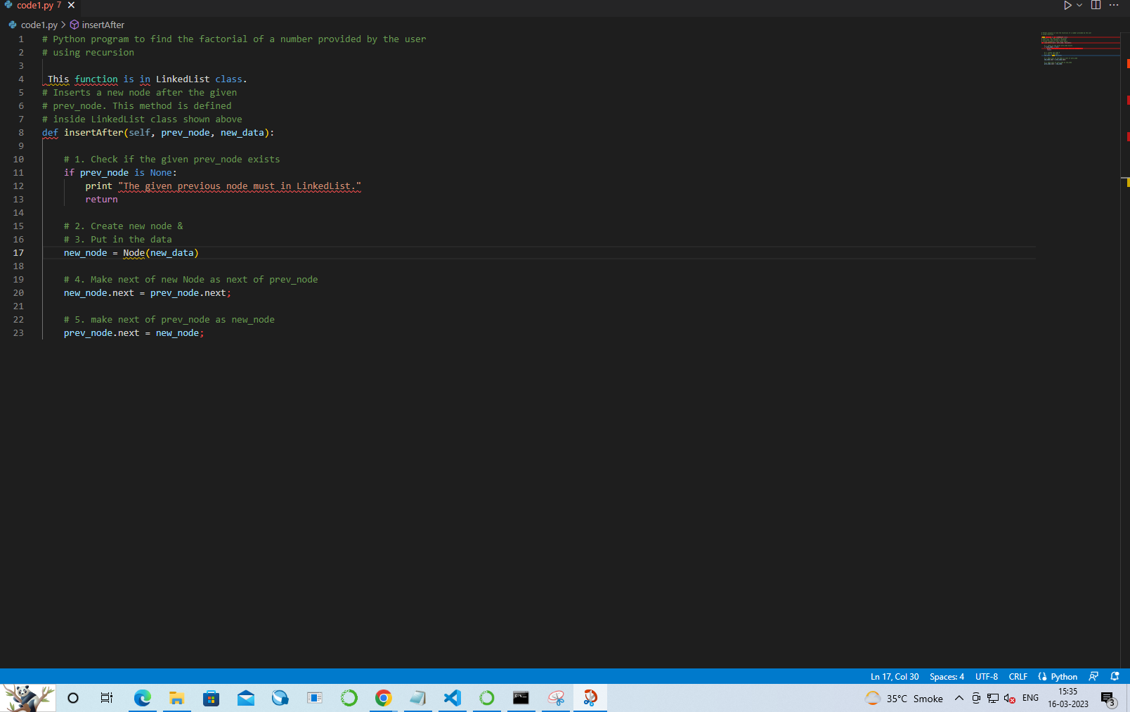The height and width of the screenshot is (712, 1130).
Task: Click the return statement on line 13
Action: click(x=102, y=200)
